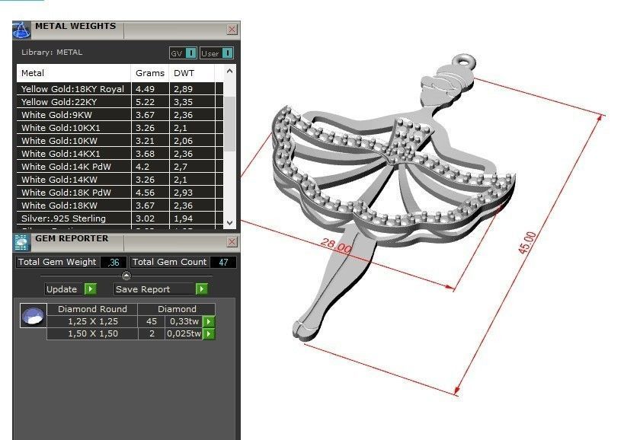Click the scroll up arrow in metal list
The height and width of the screenshot is (440, 624).
coord(229,71)
